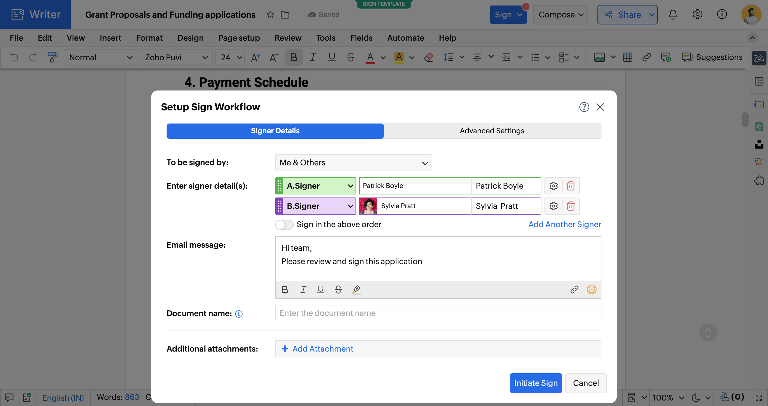Click the Initiate Sign button
The image size is (768, 406).
pyautogui.click(x=536, y=383)
